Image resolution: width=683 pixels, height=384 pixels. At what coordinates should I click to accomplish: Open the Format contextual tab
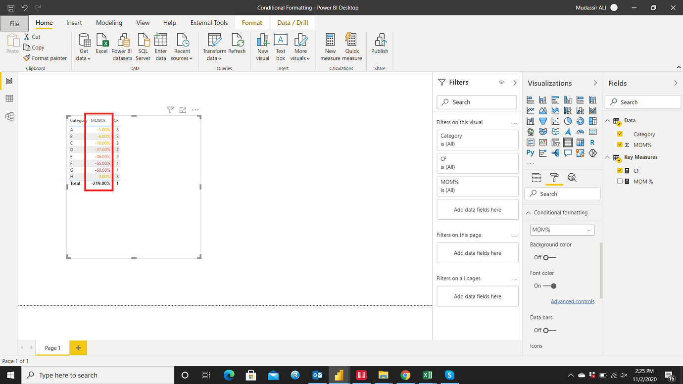251,22
